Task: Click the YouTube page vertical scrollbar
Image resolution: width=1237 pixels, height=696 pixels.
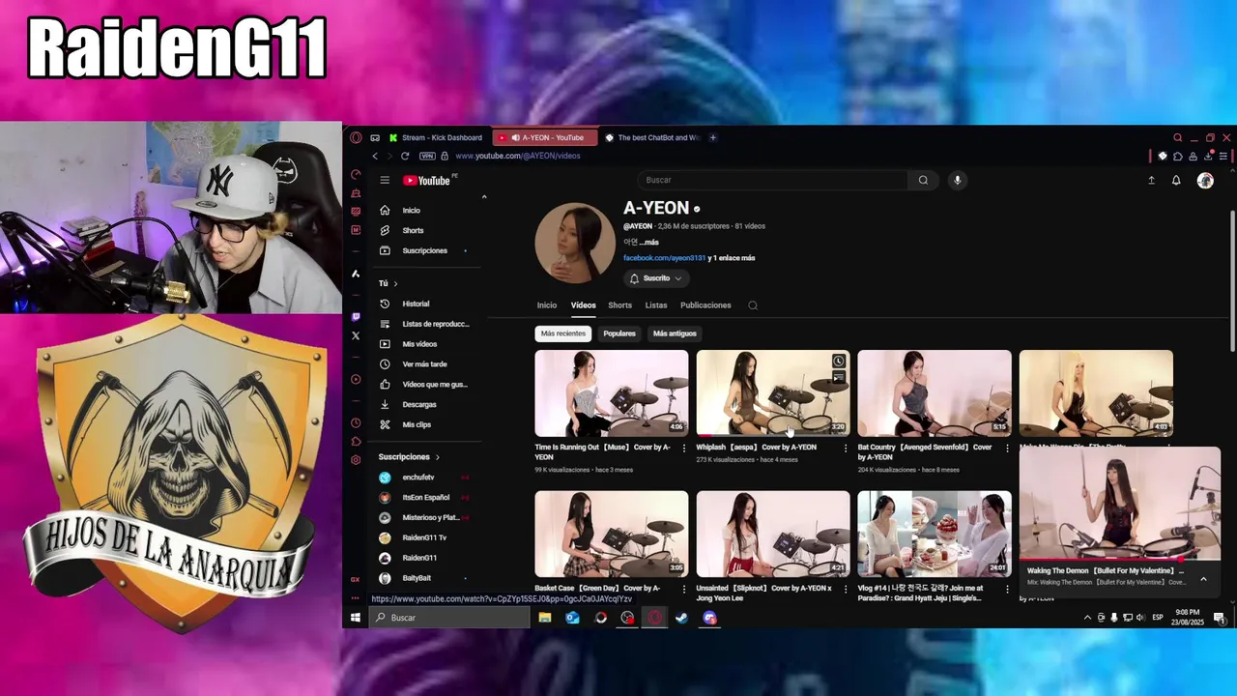Action: pos(1231,280)
